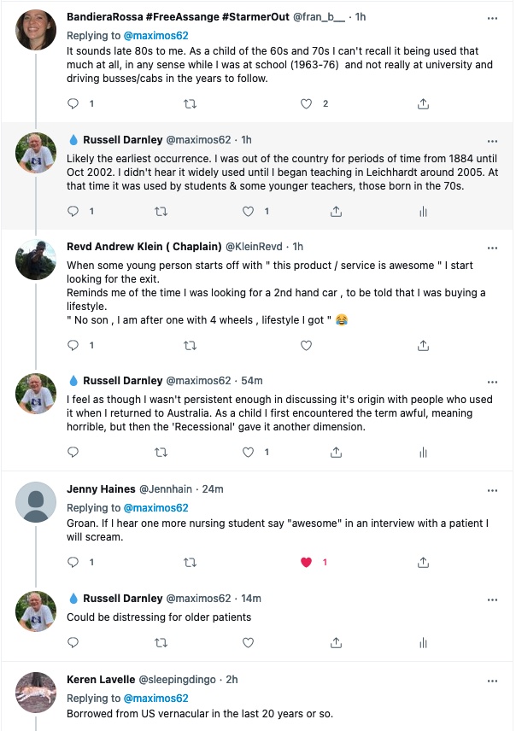Reply to BandieraRossa's late 80s tweet
Viewport: 516px width, 731px height.
click(73, 103)
